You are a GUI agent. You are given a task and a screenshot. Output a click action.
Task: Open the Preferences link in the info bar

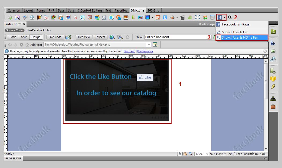tap(145, 51)
